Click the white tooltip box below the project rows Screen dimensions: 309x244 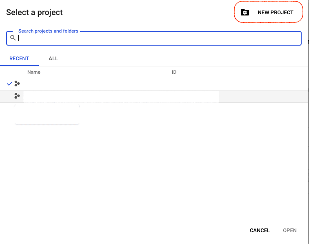click(x=47, y=114)
